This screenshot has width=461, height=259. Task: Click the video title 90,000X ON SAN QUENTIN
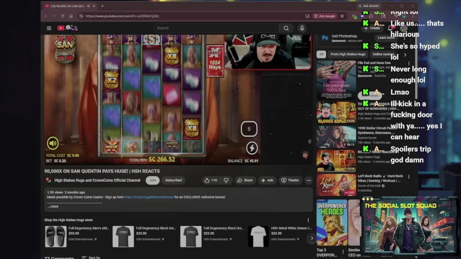coord(102,171)
